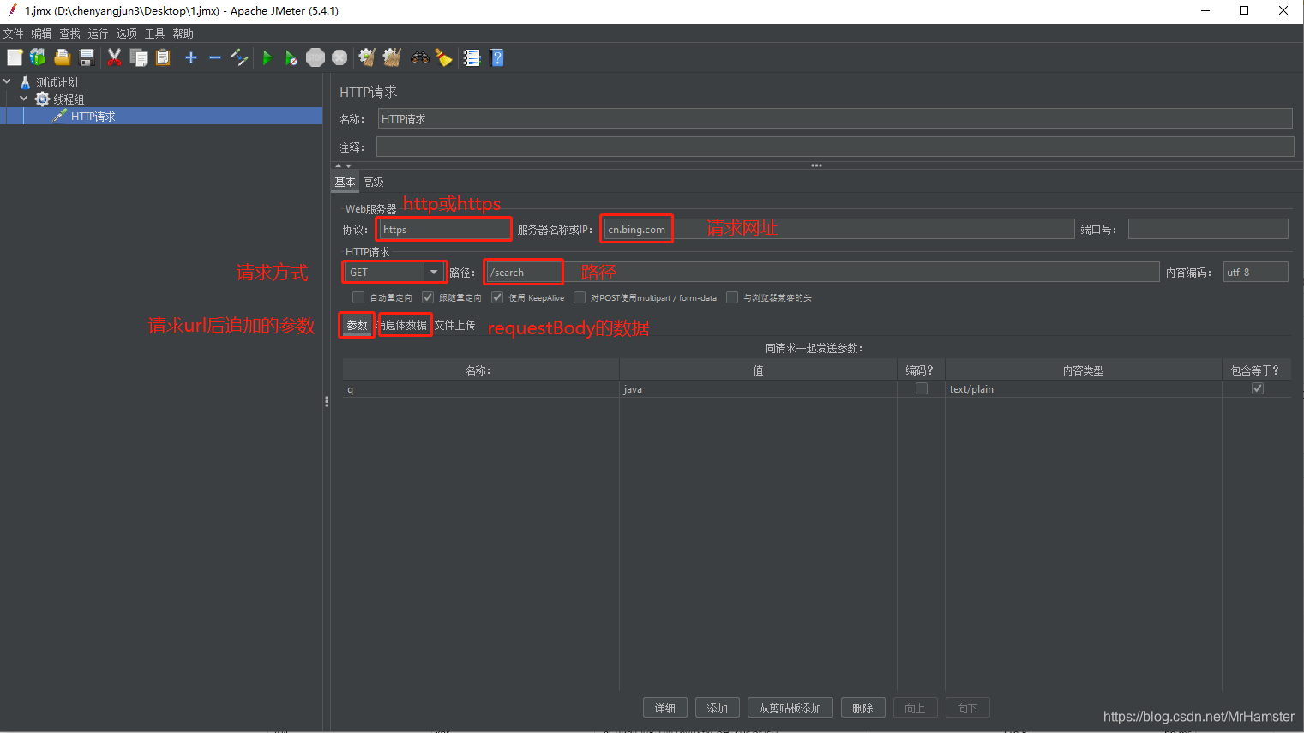Click the parameter value cell java
The height and width of the screenshot is (733, 1304).
(758, 389)
